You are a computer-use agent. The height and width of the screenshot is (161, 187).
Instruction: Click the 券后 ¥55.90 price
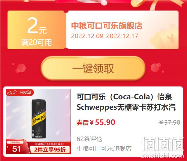coord(96,122)
